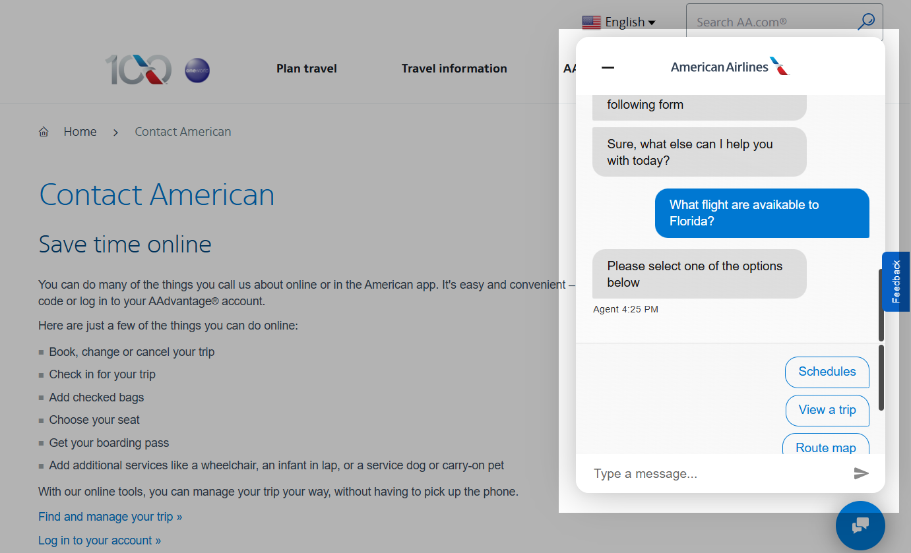
Task: Choose the View a trip option
Action: click(x=827, y=410)
